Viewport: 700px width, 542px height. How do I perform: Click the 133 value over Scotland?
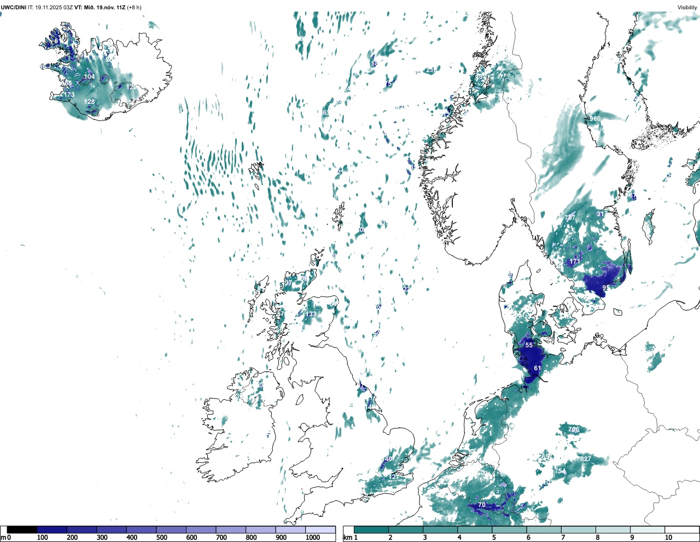point(311,314)
